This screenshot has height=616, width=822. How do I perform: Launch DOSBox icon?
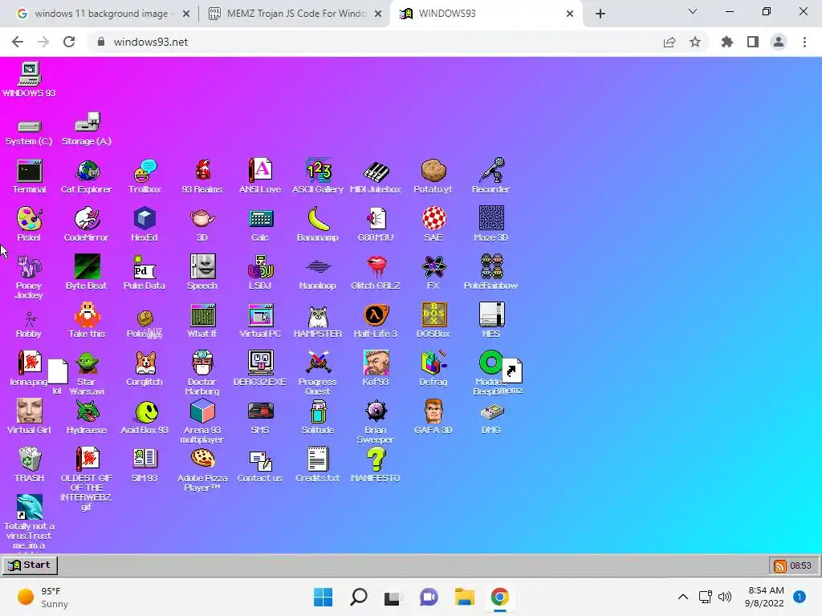(x=433, y=321)
